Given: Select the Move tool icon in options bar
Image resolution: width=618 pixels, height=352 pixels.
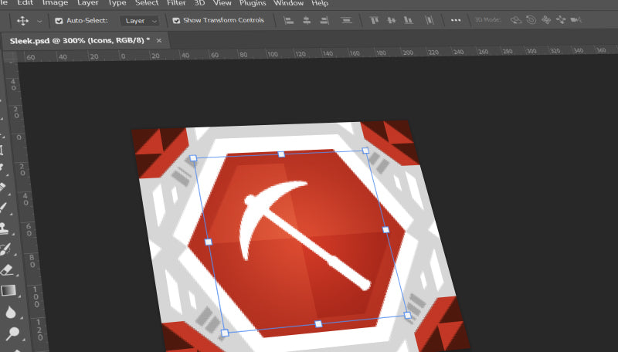Looking at the screenshot, I should pos(22,20).
